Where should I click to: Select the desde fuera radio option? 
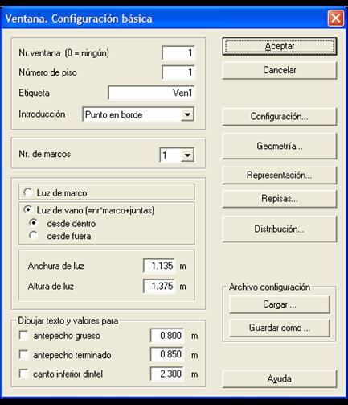tap(34, 236)
